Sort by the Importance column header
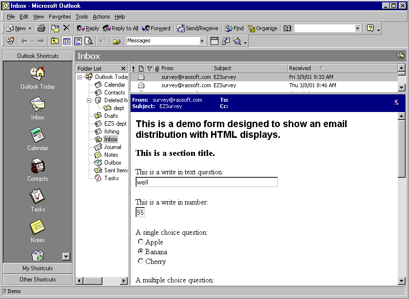409x299 pixels. [133, 68]
